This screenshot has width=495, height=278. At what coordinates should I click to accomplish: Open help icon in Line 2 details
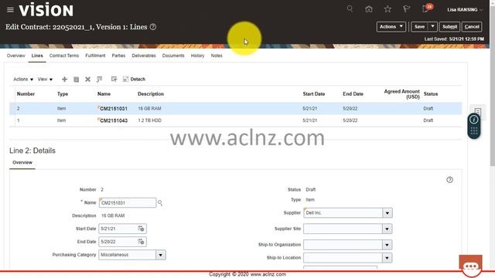coord(449,180)
